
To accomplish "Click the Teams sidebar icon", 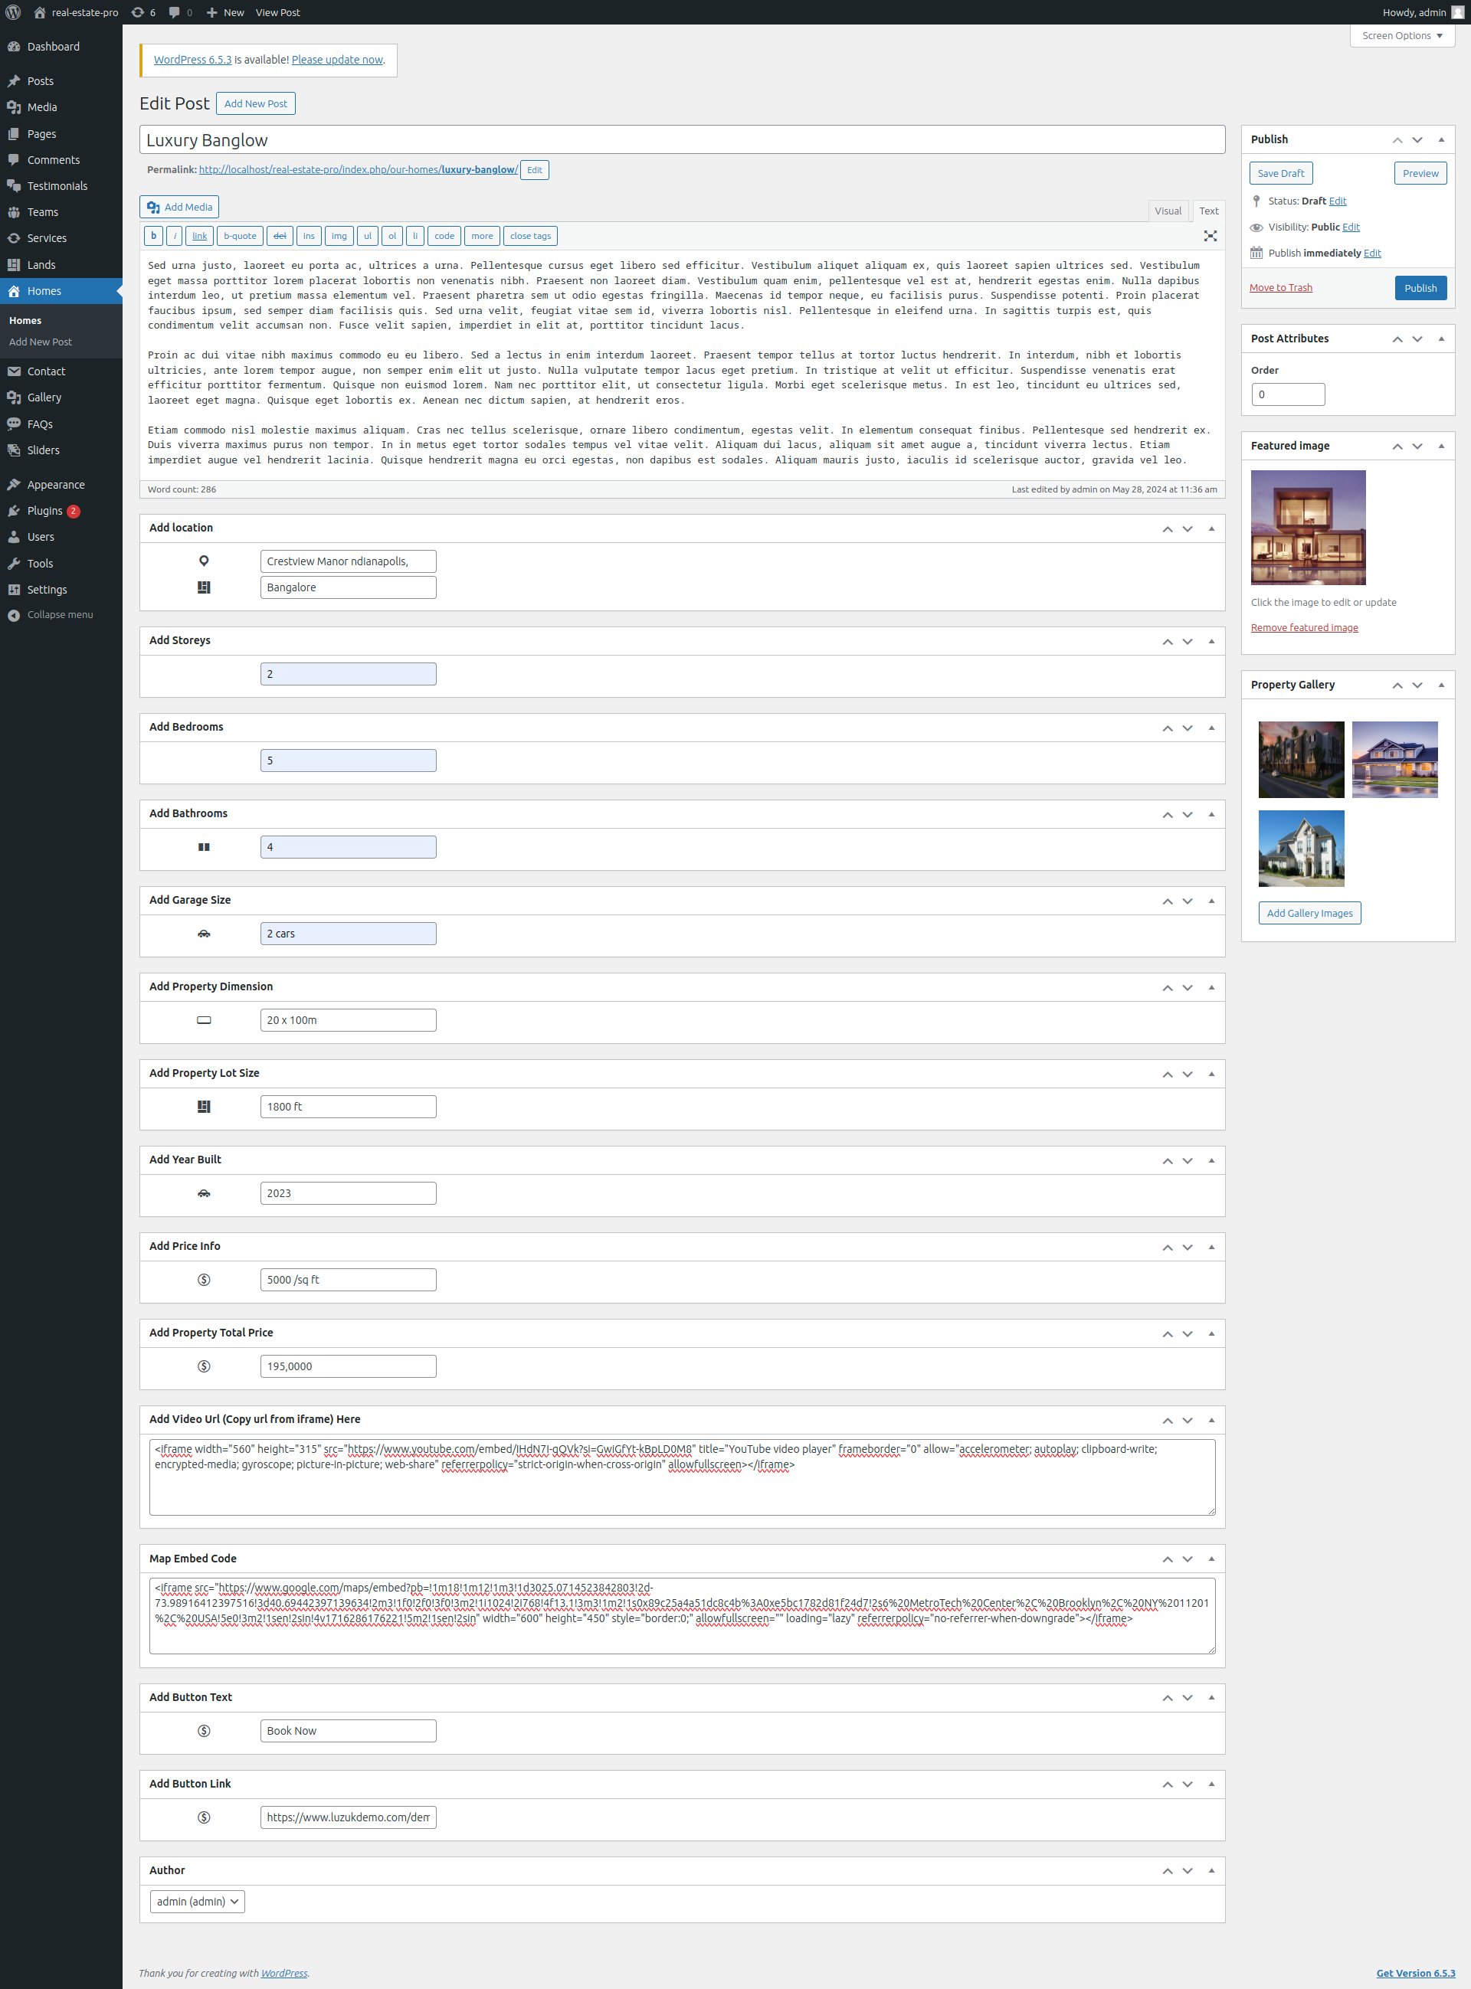I will tap(13, 213).
